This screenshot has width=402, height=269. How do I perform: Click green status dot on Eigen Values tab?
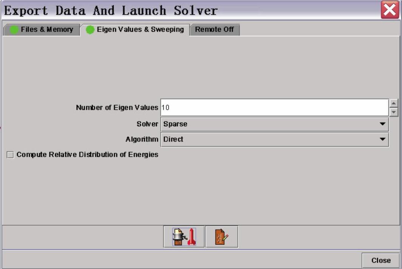tap(90, 30)
